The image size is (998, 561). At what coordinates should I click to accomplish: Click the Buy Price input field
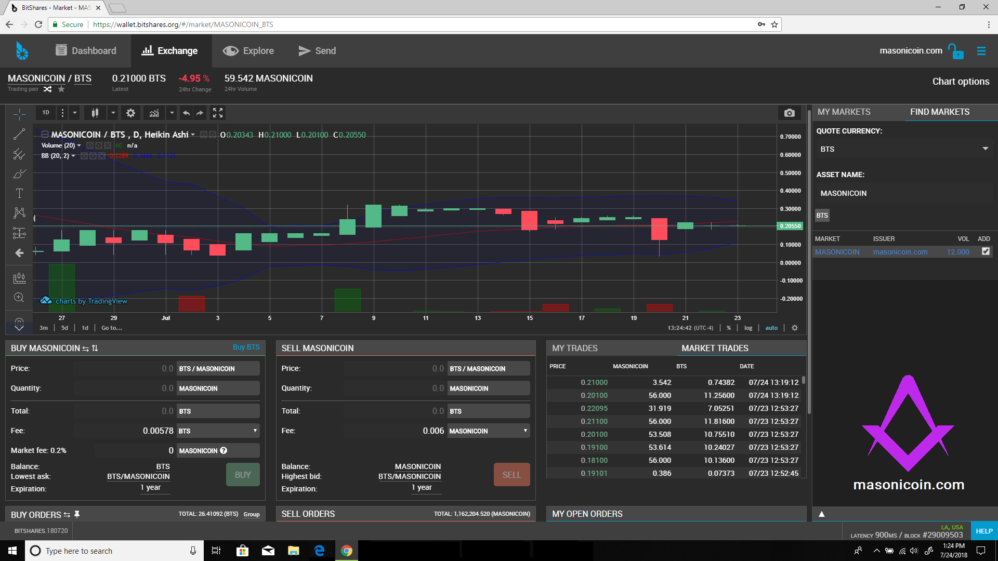[x=125, y=368]
